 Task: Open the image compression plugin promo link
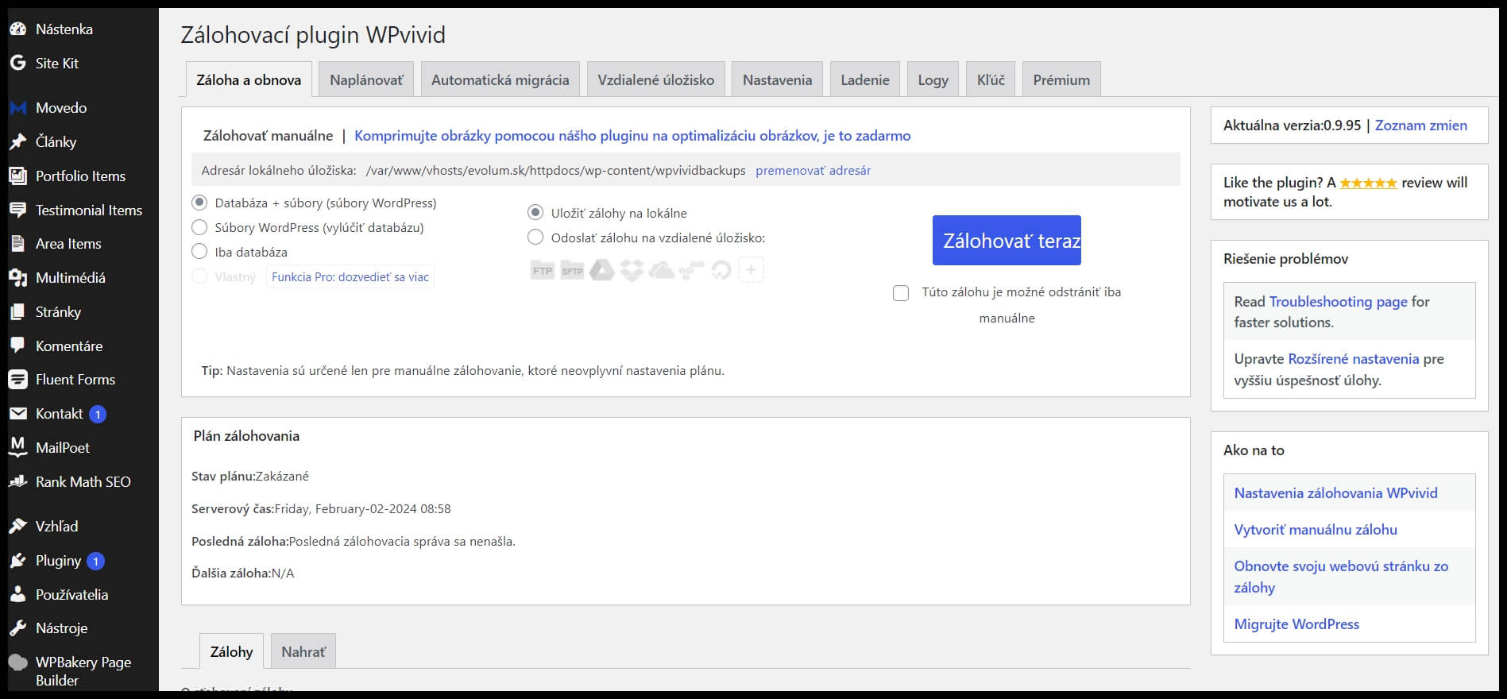pyautogui.click(x=632, y=136)
